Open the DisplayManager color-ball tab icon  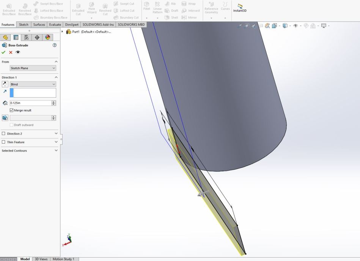[47, 37]
